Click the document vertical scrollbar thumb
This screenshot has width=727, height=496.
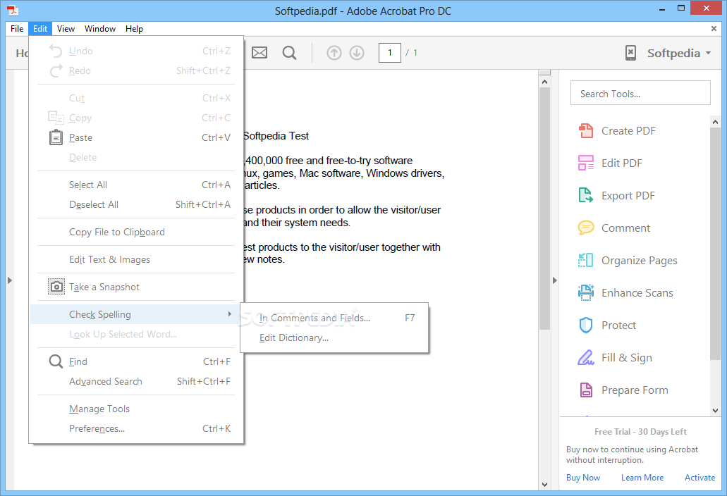545,209
